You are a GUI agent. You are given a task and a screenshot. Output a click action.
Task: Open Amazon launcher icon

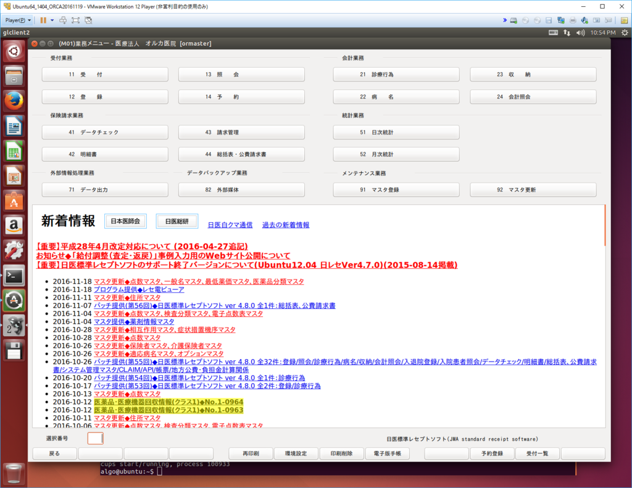pyautogui.click(x=14, y=226)
